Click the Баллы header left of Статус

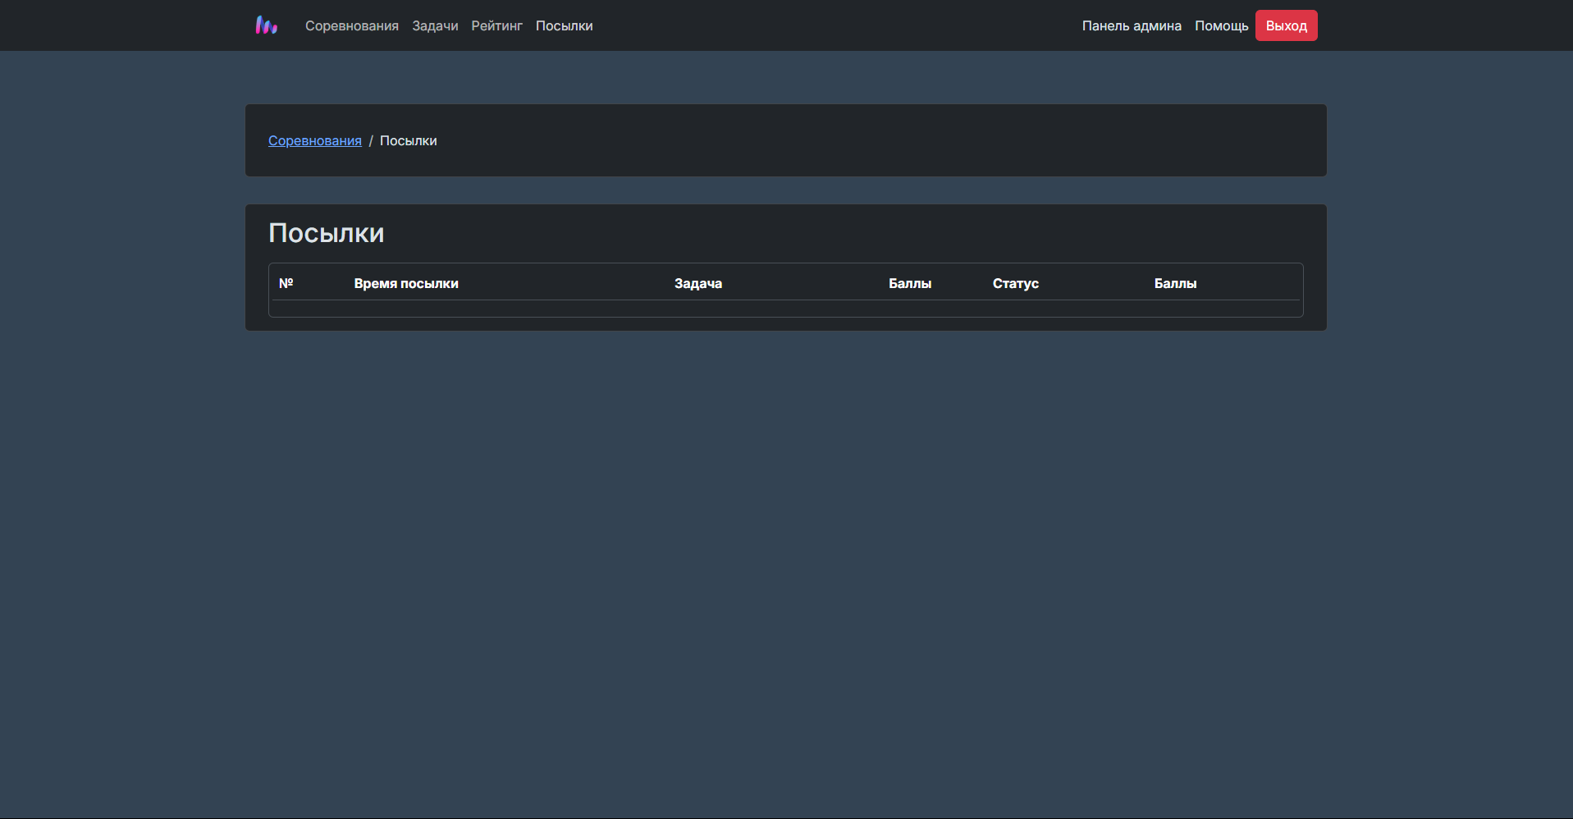tap(909, 284)
